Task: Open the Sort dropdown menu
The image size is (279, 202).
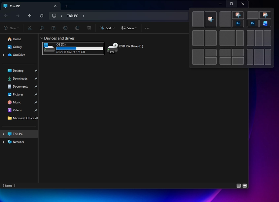Action: [x=107, y=28]
